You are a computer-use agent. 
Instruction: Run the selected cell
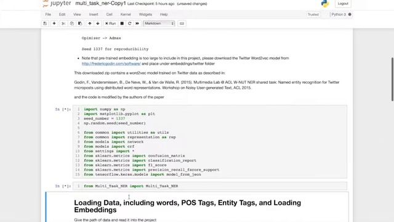coord(111,23)
